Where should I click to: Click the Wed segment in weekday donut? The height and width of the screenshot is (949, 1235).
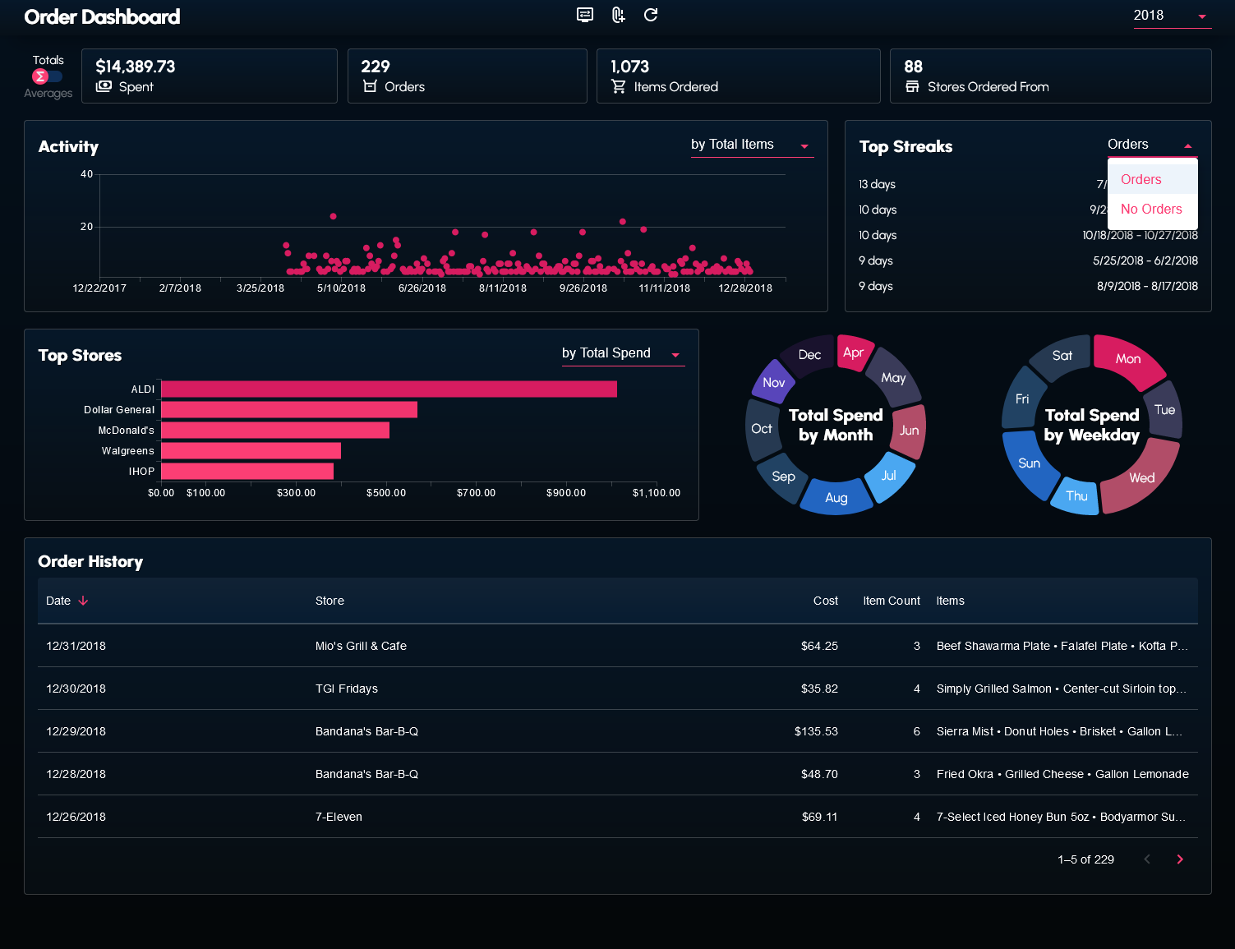point(1141,477)
